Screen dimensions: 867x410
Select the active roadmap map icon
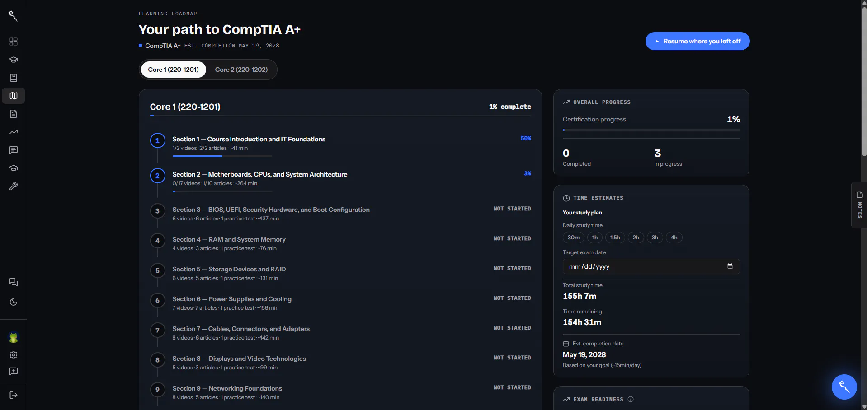click(14, 96)
